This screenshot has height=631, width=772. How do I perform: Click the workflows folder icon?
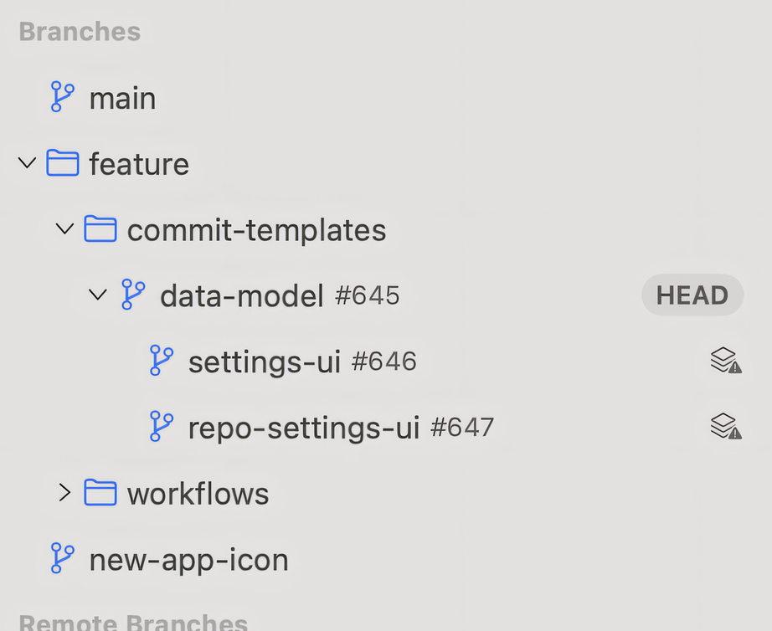[100, 493]
